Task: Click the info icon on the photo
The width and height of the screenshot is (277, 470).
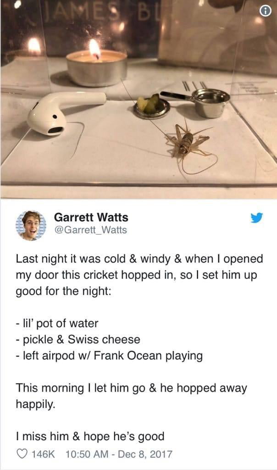Action: click(x=266, y=11)
